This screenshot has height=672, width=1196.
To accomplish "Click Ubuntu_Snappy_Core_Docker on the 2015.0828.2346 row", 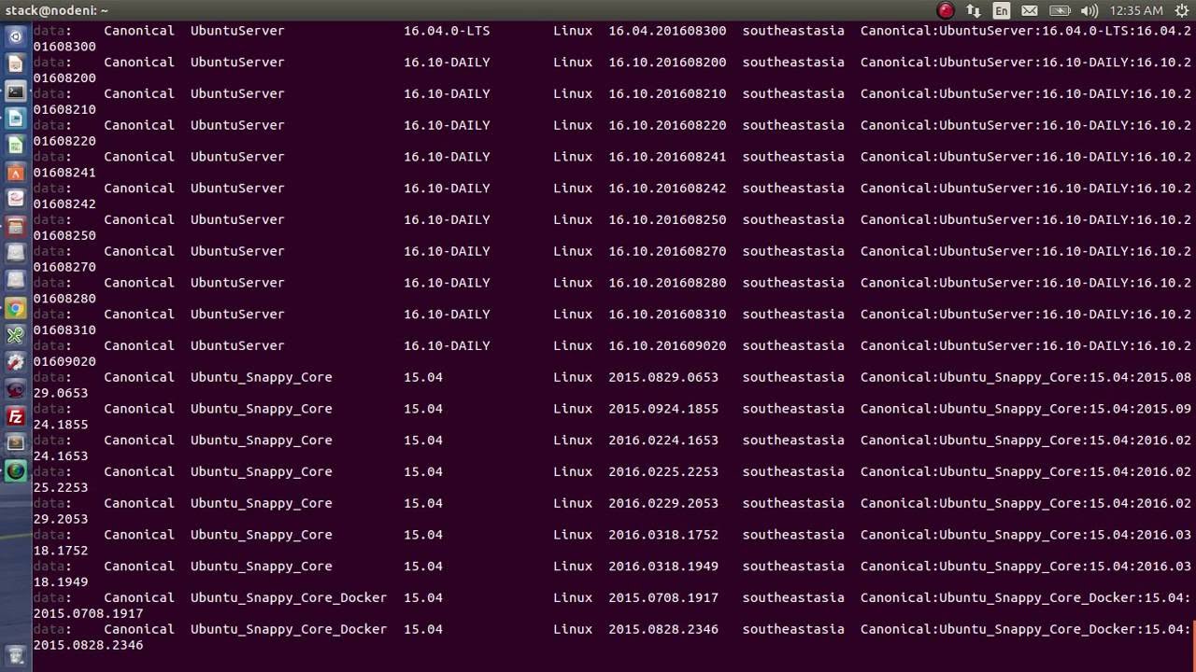I will pyautogui.click(x=289, y=629).
